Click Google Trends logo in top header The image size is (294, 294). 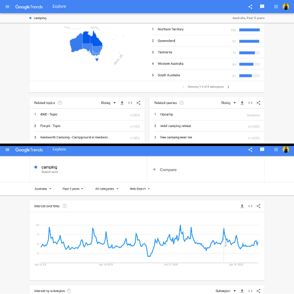(29, 7)
